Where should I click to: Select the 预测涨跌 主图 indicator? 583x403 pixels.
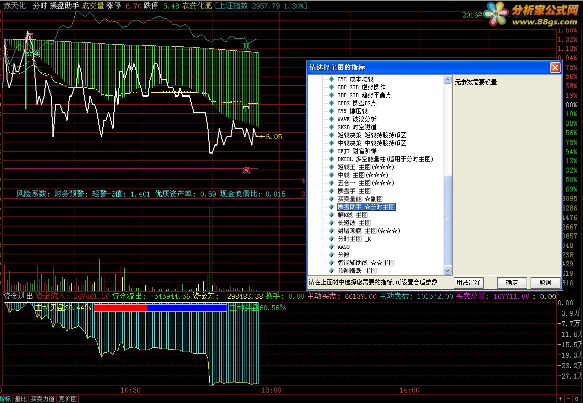coord(356,271)
